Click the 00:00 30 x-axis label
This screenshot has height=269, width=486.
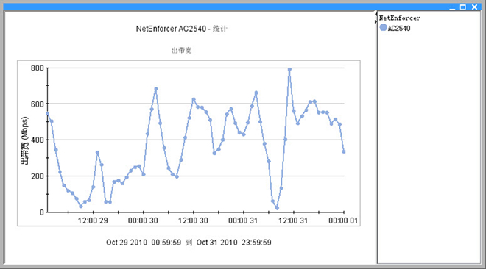pos(143,220)
